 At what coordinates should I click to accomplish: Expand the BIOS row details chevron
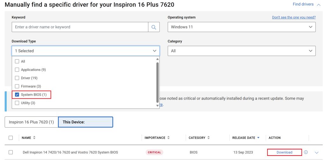point(316,153)
